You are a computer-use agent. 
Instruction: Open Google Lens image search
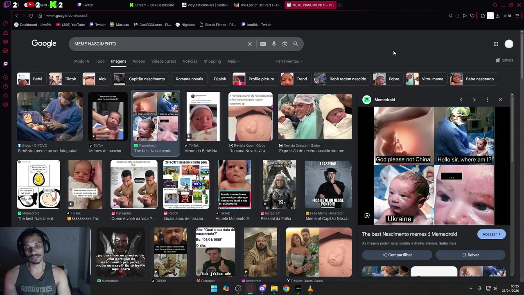click(x=285, y=44)
